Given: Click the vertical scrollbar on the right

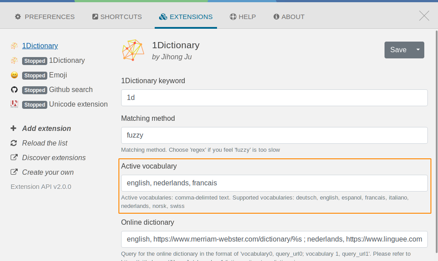Looking at the screenshot, I should point(437,141).
